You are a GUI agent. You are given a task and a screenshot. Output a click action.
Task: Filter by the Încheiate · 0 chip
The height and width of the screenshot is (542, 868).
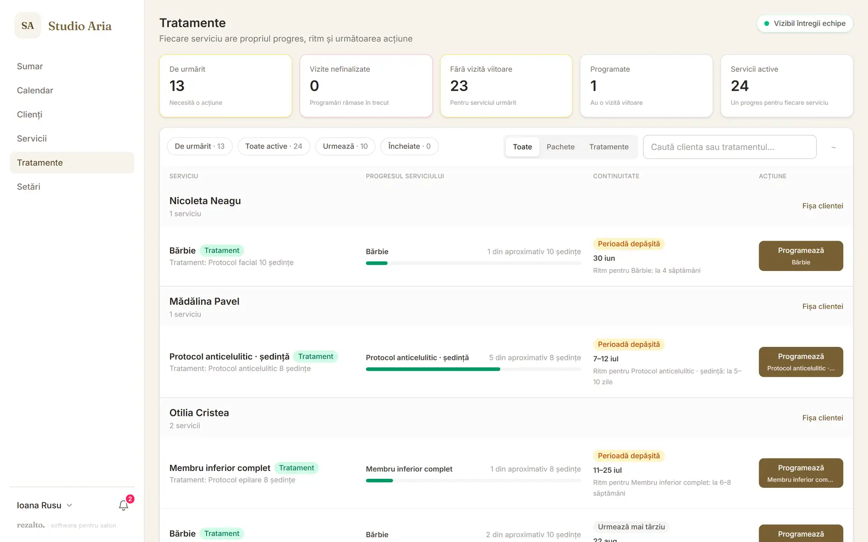point(409,146)
